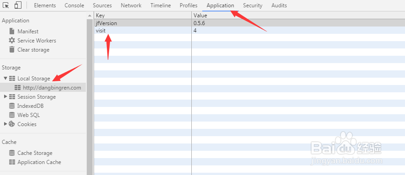The width and height of the screenshot is (405, 175).
Task: Open the Cache Storage database icon
Action: coord(12,153)
